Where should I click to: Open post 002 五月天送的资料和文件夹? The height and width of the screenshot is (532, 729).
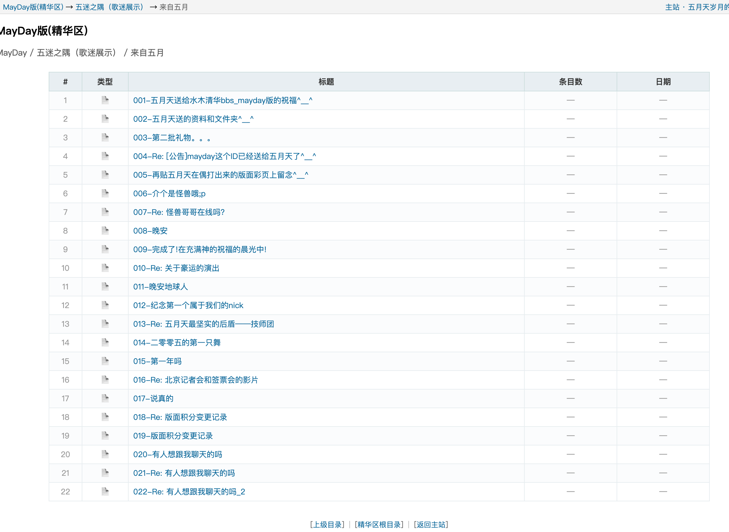[x=194, y=119]
